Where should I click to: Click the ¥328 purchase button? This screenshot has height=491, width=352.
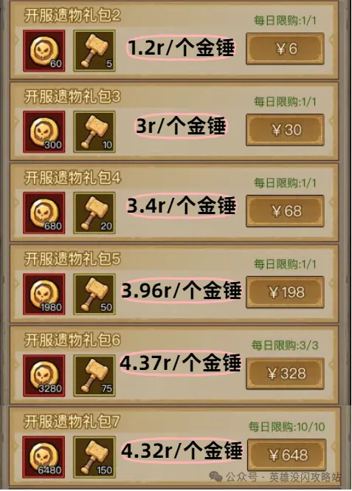tap(285, 374)
